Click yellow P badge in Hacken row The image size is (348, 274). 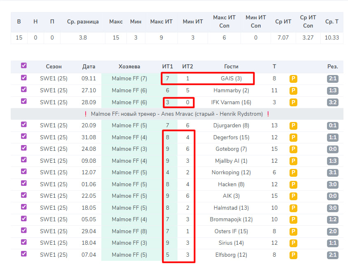pyautogui.click(x=294, y=184)
